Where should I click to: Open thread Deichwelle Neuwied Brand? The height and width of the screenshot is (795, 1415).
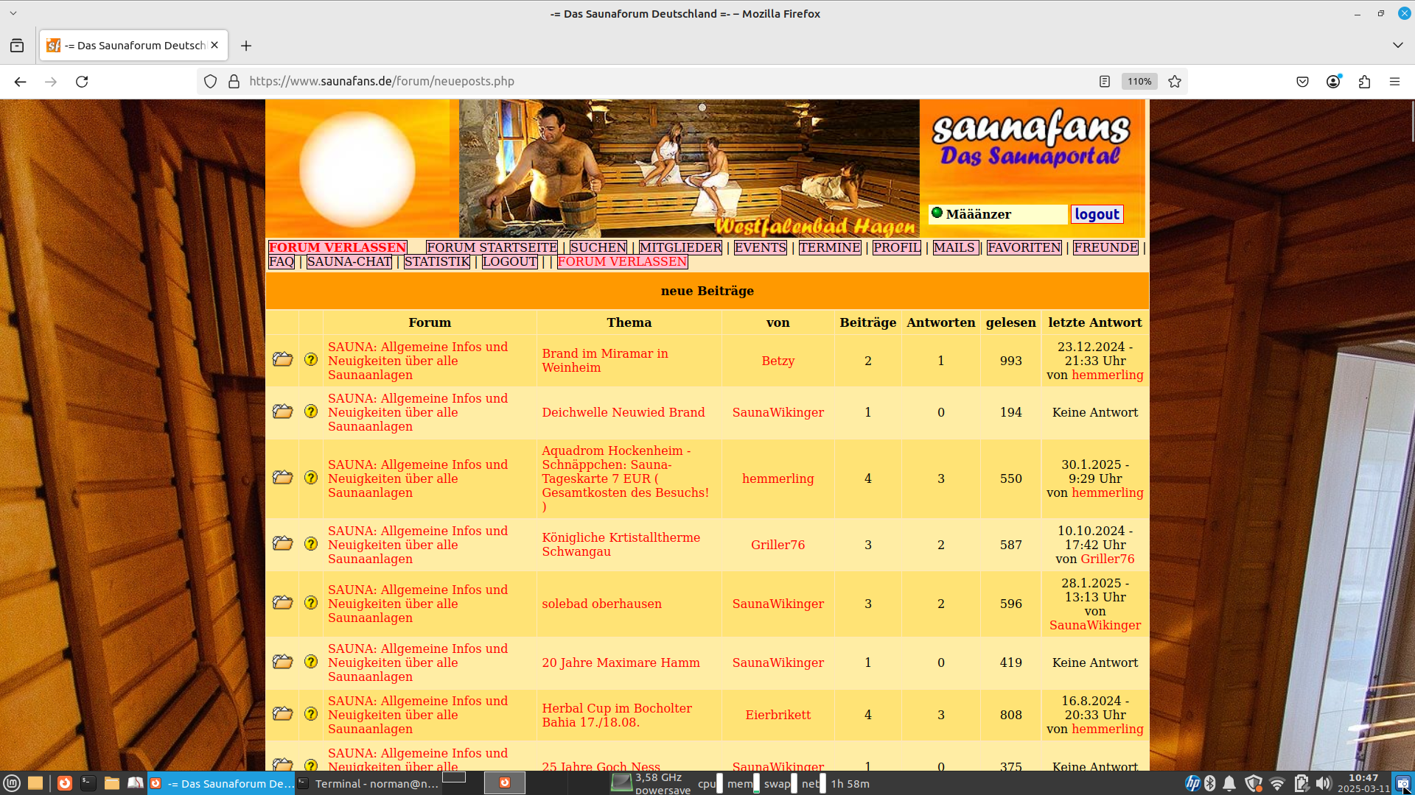(x=623, y=412)
